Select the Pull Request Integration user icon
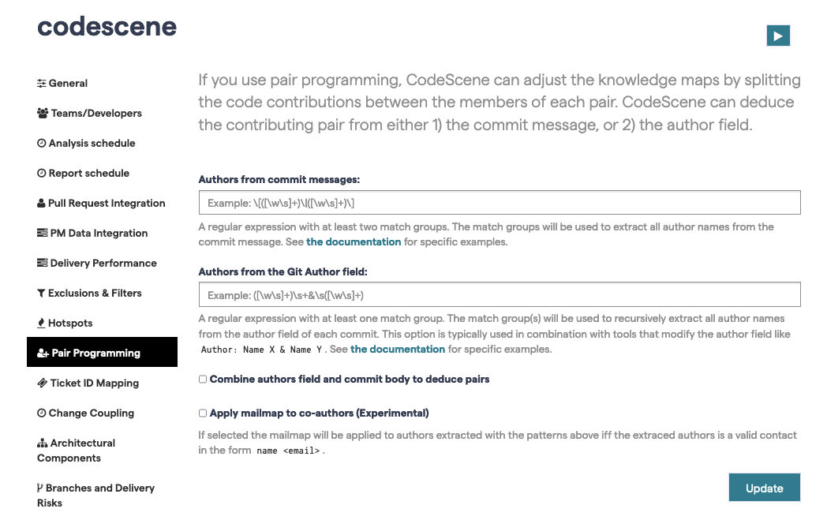The image size is (827, 520). tap(41, 203)
